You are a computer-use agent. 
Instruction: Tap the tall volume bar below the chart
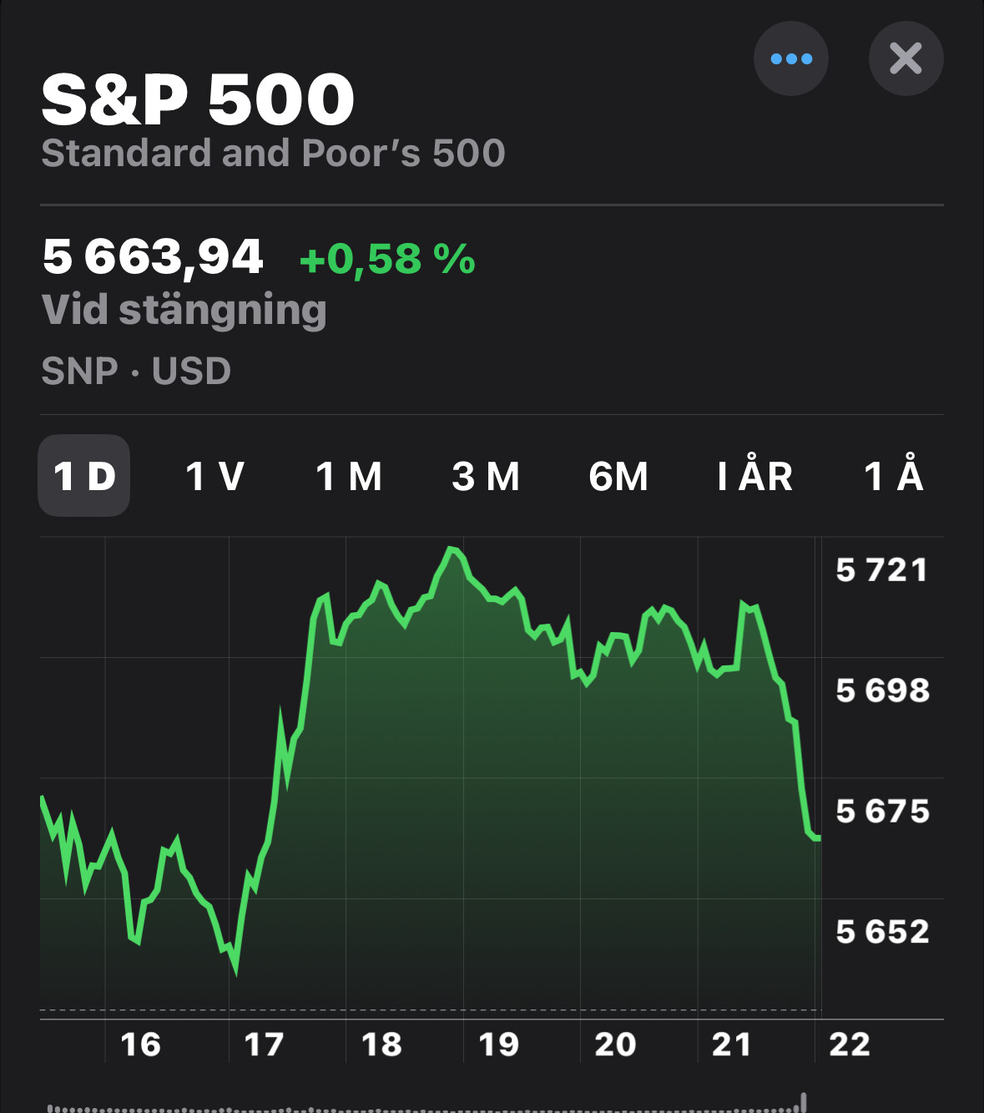coord(804,1102)
